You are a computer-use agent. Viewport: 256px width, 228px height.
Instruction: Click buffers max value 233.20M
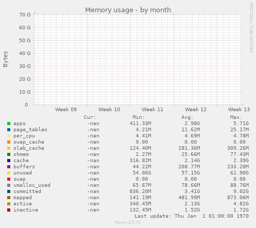tap(238, 167)
